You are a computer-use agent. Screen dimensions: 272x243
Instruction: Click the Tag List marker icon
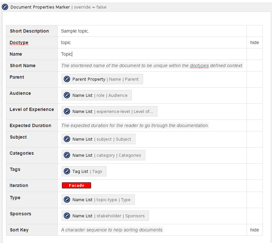tap(67, 171)
